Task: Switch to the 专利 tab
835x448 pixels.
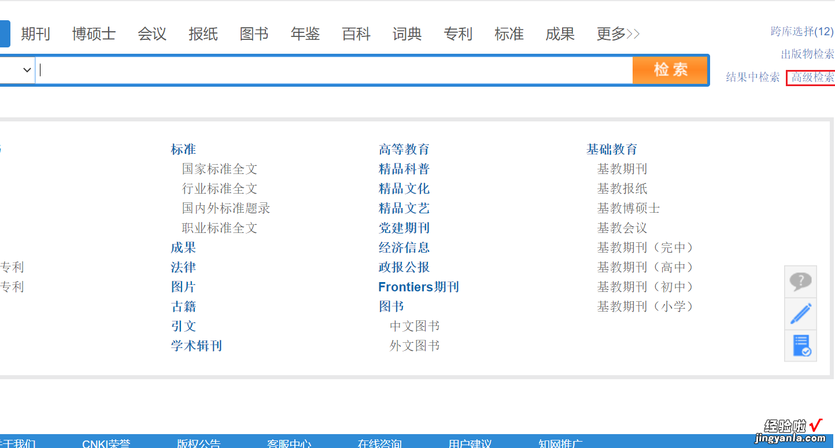Action: click(x=458, y=34)
